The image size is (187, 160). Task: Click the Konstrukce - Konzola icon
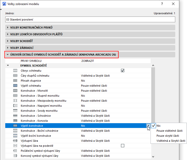[x=15, y=121]
